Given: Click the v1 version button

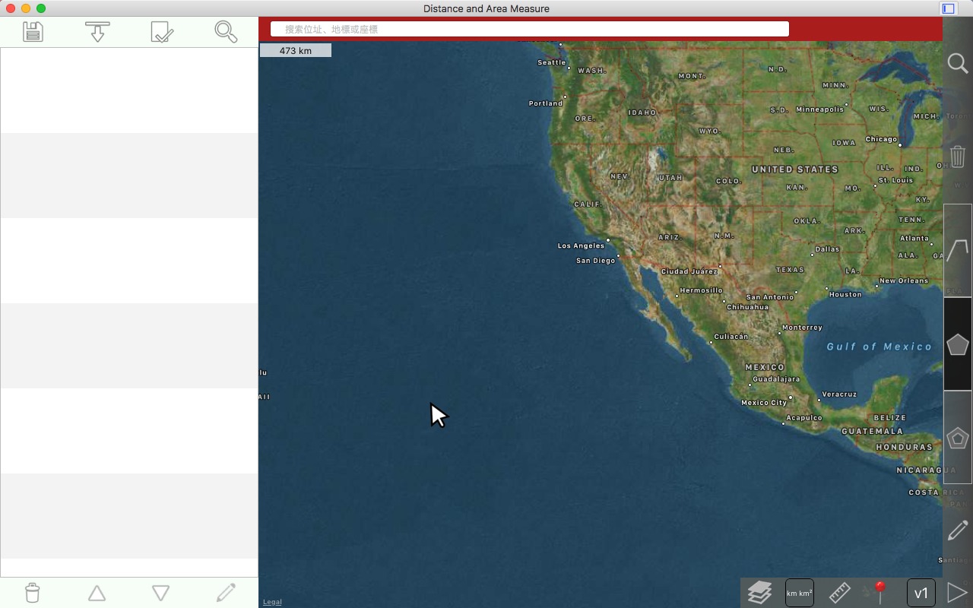Looking at the screenshot, I should tap(921, 593).
